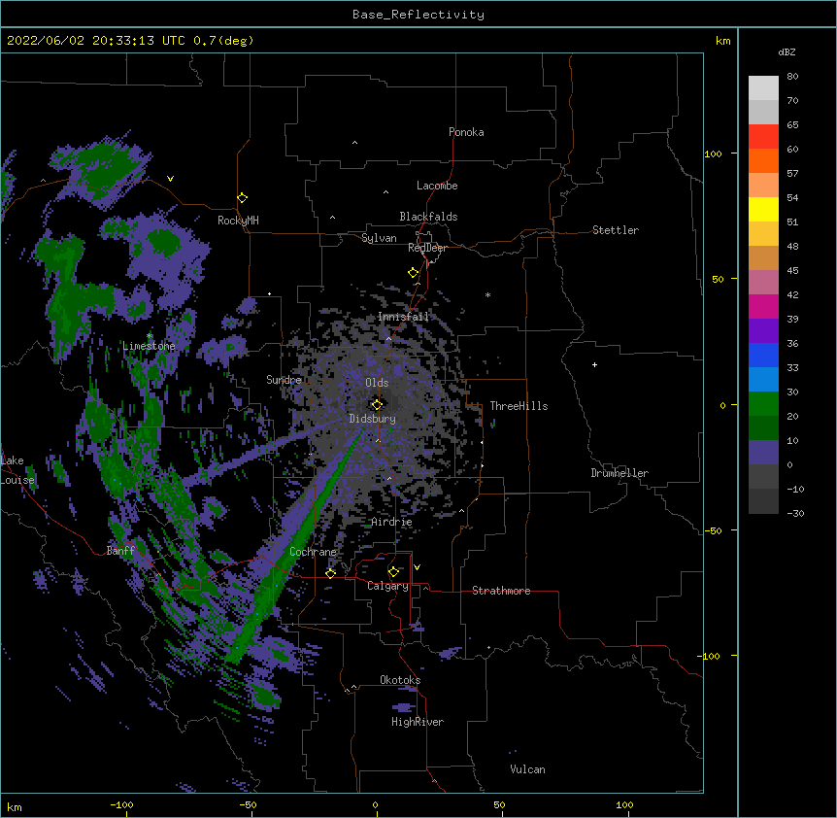Click the Okotoks city label
Image resolution: width=837 pixels, height=818 pixels.
pyautogui.click(x=400, y=680)
